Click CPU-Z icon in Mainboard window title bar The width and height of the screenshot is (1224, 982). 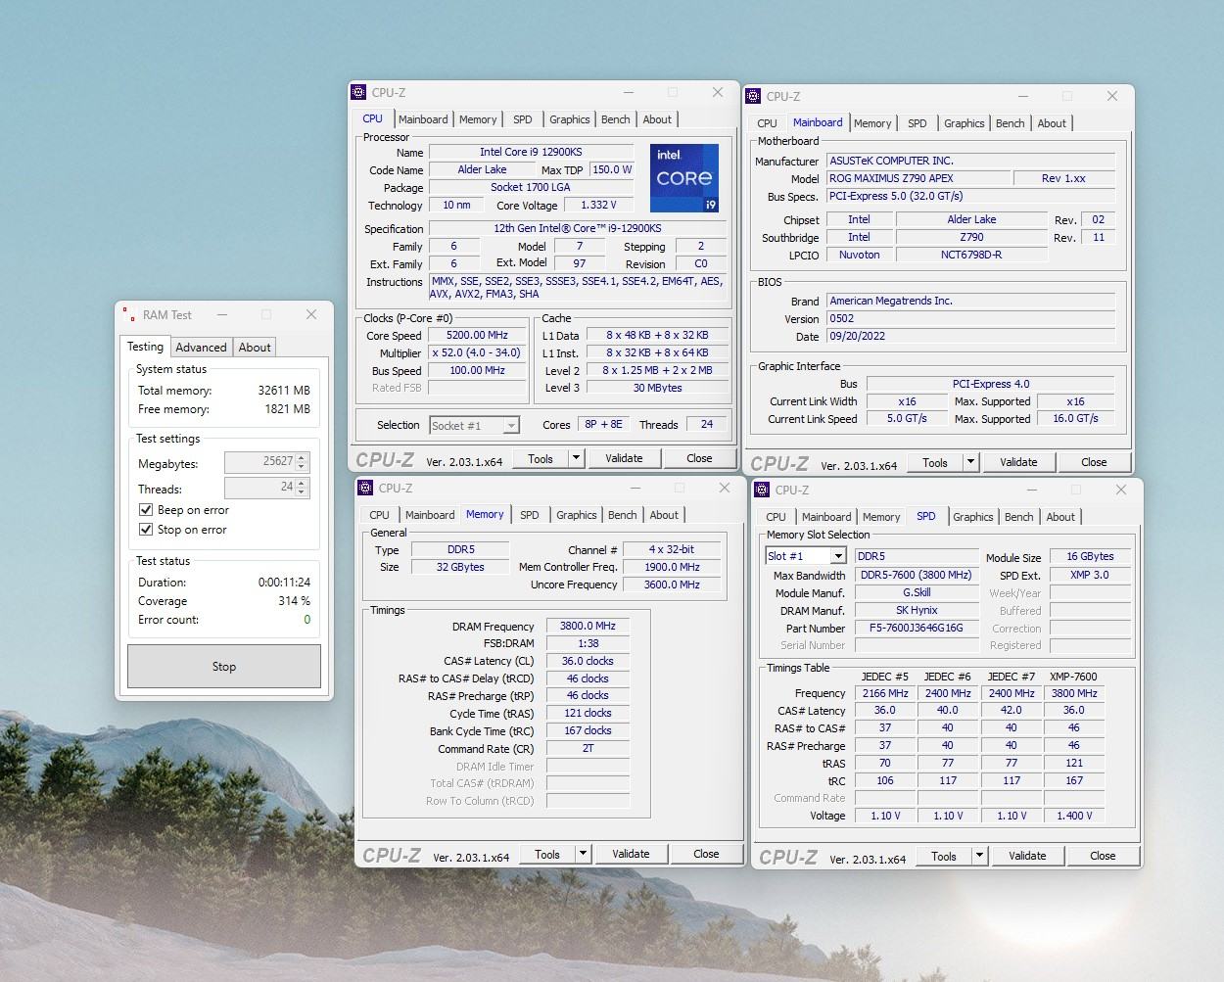[753, 96]
